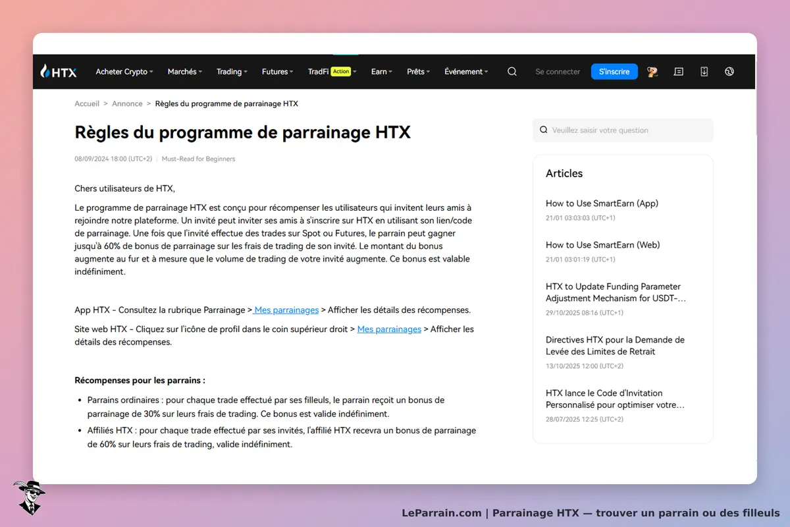Click the download app icon in the header

704,72
